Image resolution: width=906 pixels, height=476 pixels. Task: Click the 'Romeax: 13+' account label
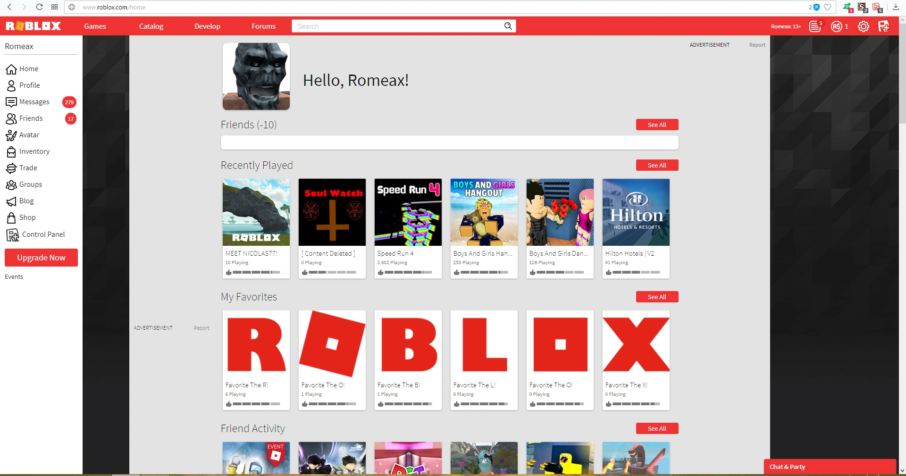(786, 26)
